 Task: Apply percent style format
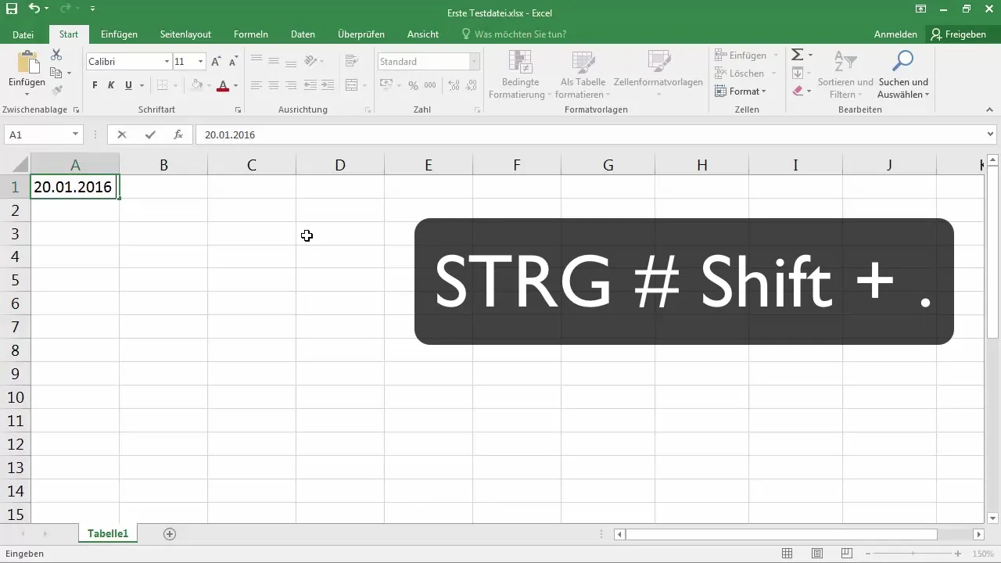click(x=413, y=85)
